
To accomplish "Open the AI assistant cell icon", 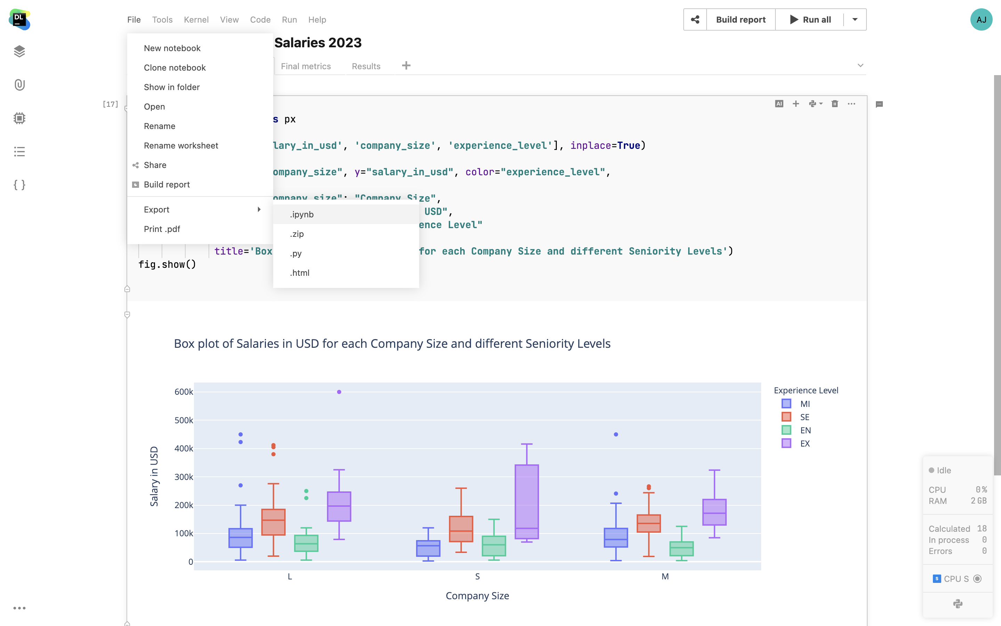I will 779,104.
